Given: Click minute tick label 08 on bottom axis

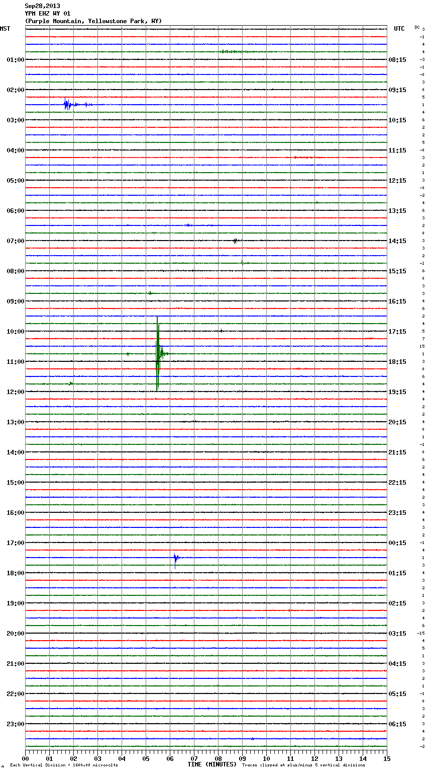Looking at the screenshot, I should click(x=218, y=759).
